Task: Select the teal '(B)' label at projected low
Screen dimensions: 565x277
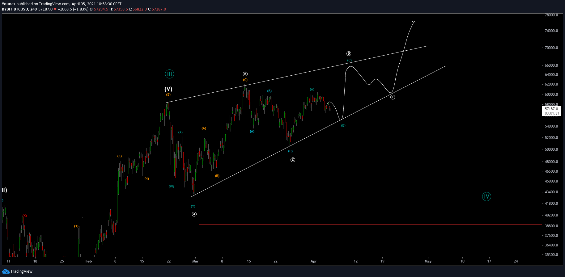Action: click(343, 125)
